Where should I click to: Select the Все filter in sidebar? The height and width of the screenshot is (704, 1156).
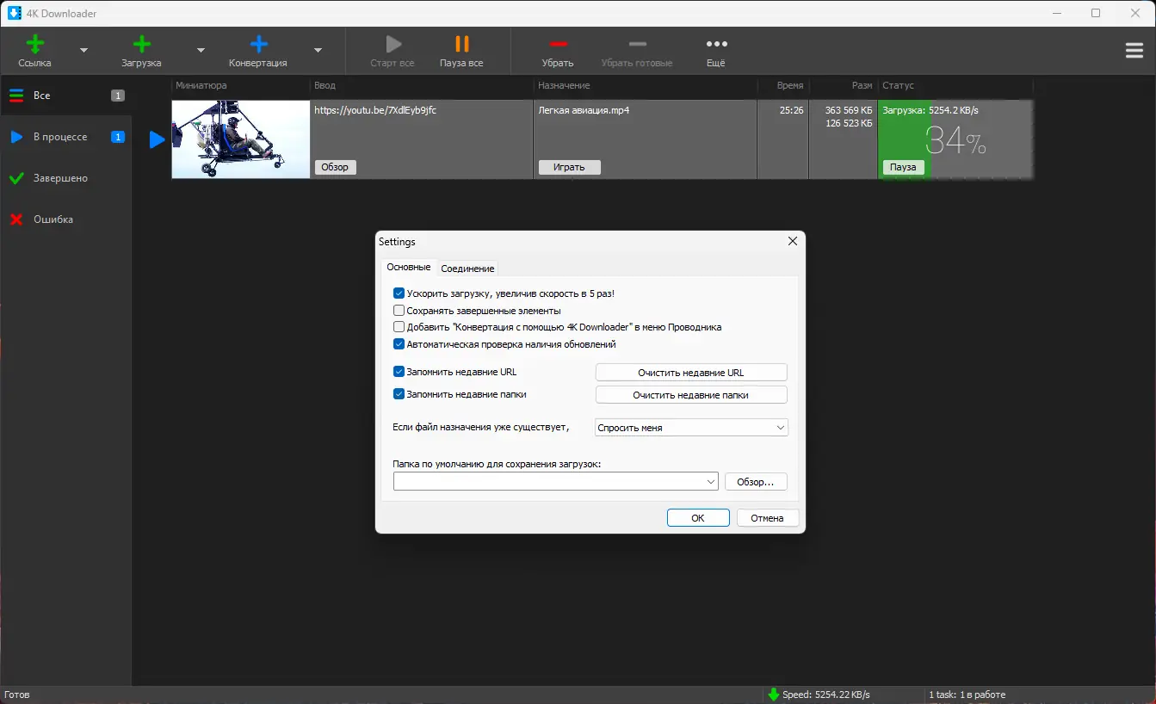pyautogui.click(x=65, y=96)
